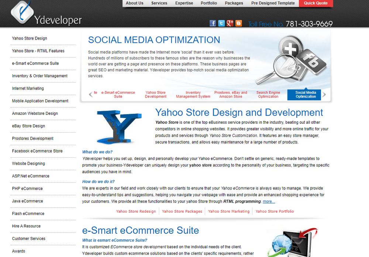This screenshot has height=257, width=369.
Task: Open Yahoo Store Marketing link
Action: coord(229,211)
